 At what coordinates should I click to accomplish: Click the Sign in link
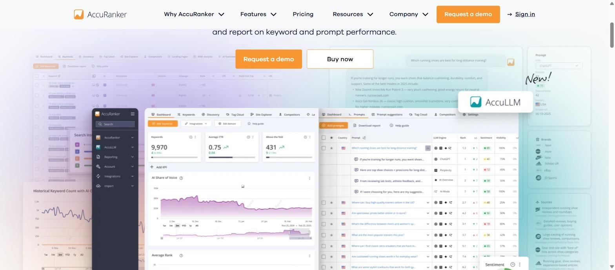coord(525,15)
